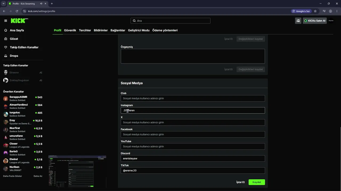Screen dimensions: 341x191
Task: Click the Ana Sayfa home icon
Action: [6, 30]
